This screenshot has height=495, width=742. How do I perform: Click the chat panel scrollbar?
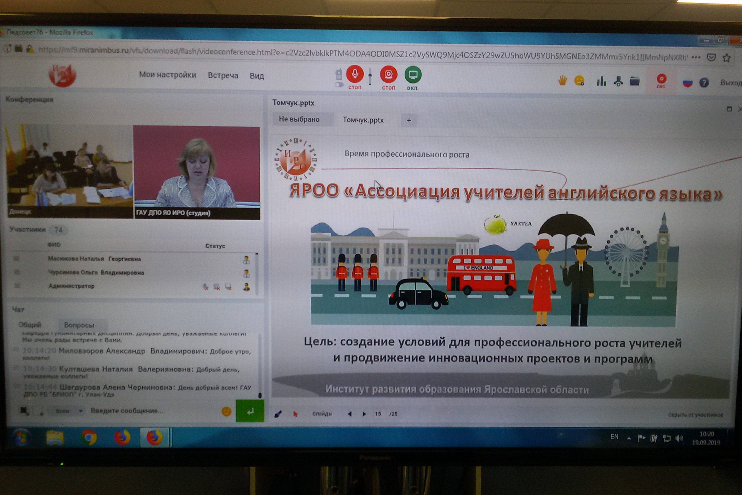(x=260, y=366)
